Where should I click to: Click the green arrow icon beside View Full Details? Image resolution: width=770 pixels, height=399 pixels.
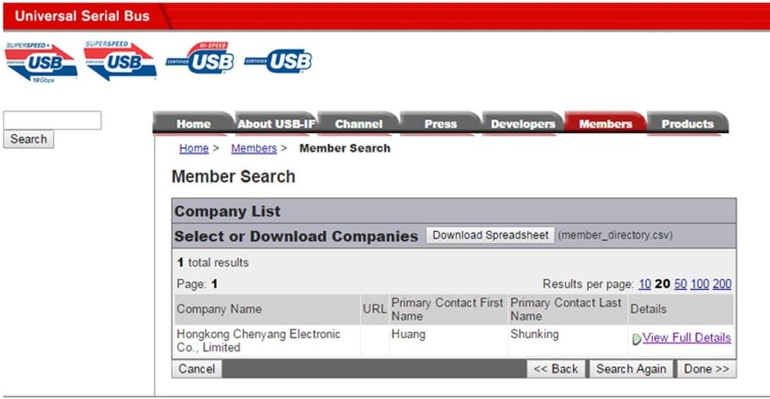pyautogui.click(x=636, y=338)
